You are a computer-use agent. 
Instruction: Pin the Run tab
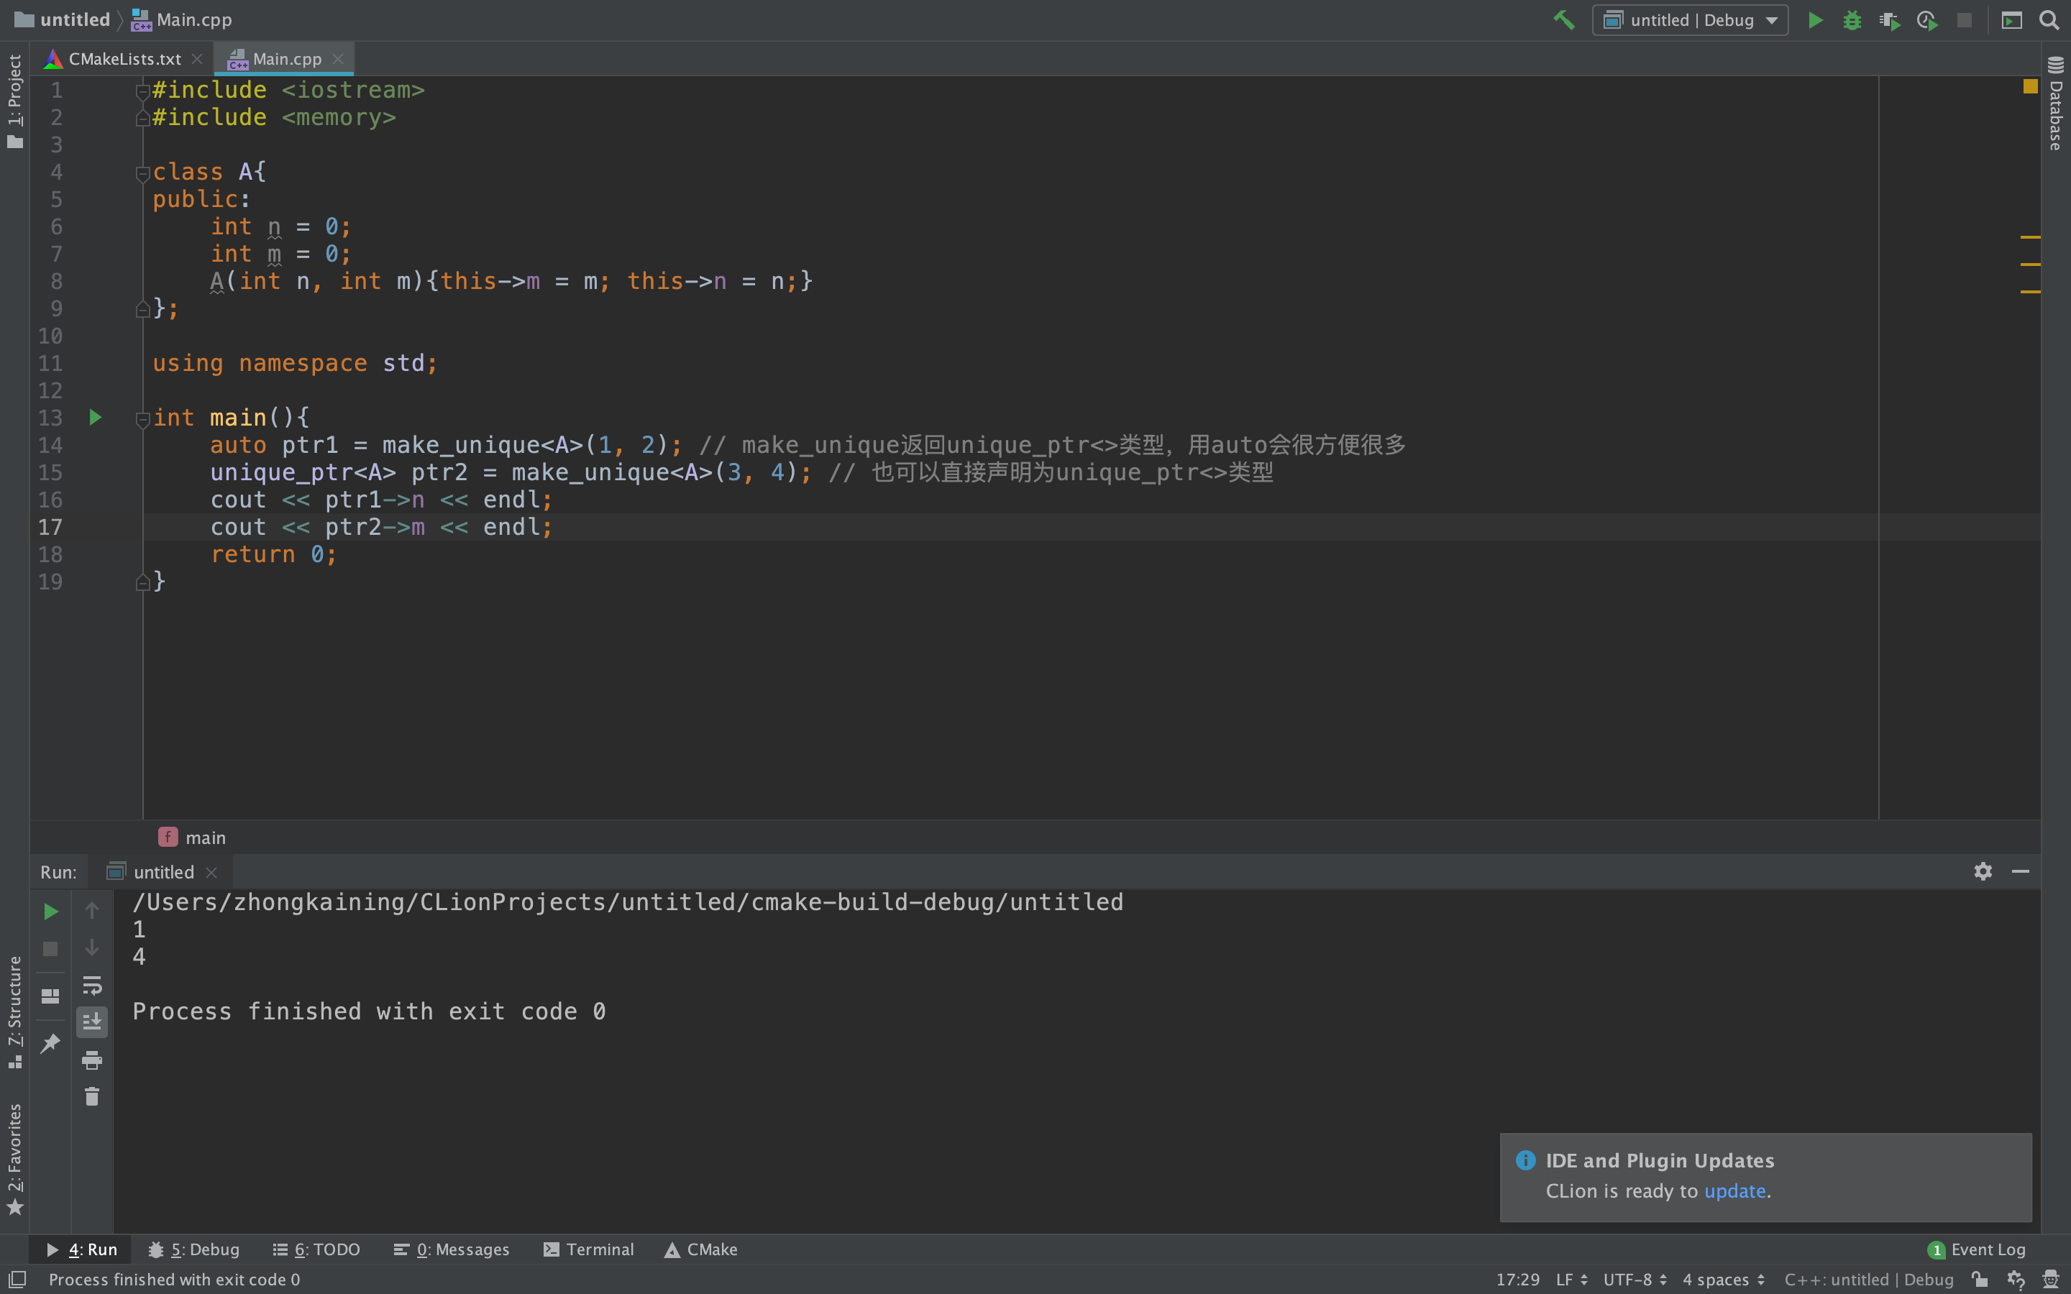point(50,1043)
